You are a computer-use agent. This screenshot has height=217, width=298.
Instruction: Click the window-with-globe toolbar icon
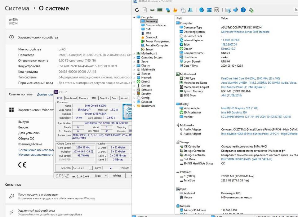228,10
